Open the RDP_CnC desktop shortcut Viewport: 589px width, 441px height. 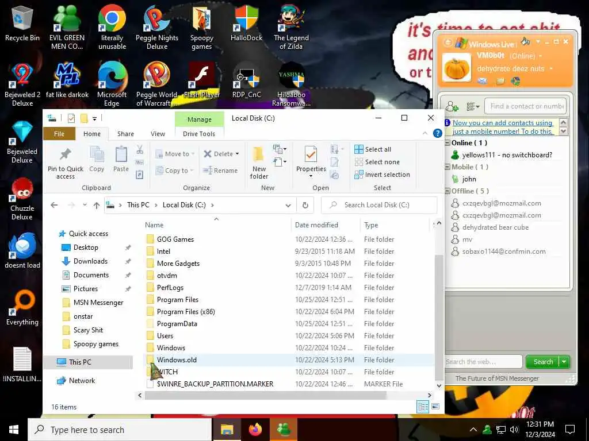pyautogui.click(x=246, y=80)
